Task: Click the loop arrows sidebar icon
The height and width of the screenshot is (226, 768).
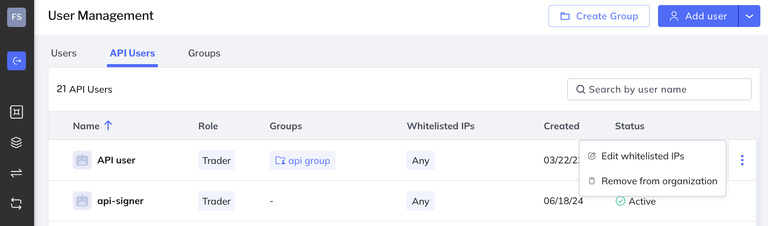Action: click(x=16, y=204)
